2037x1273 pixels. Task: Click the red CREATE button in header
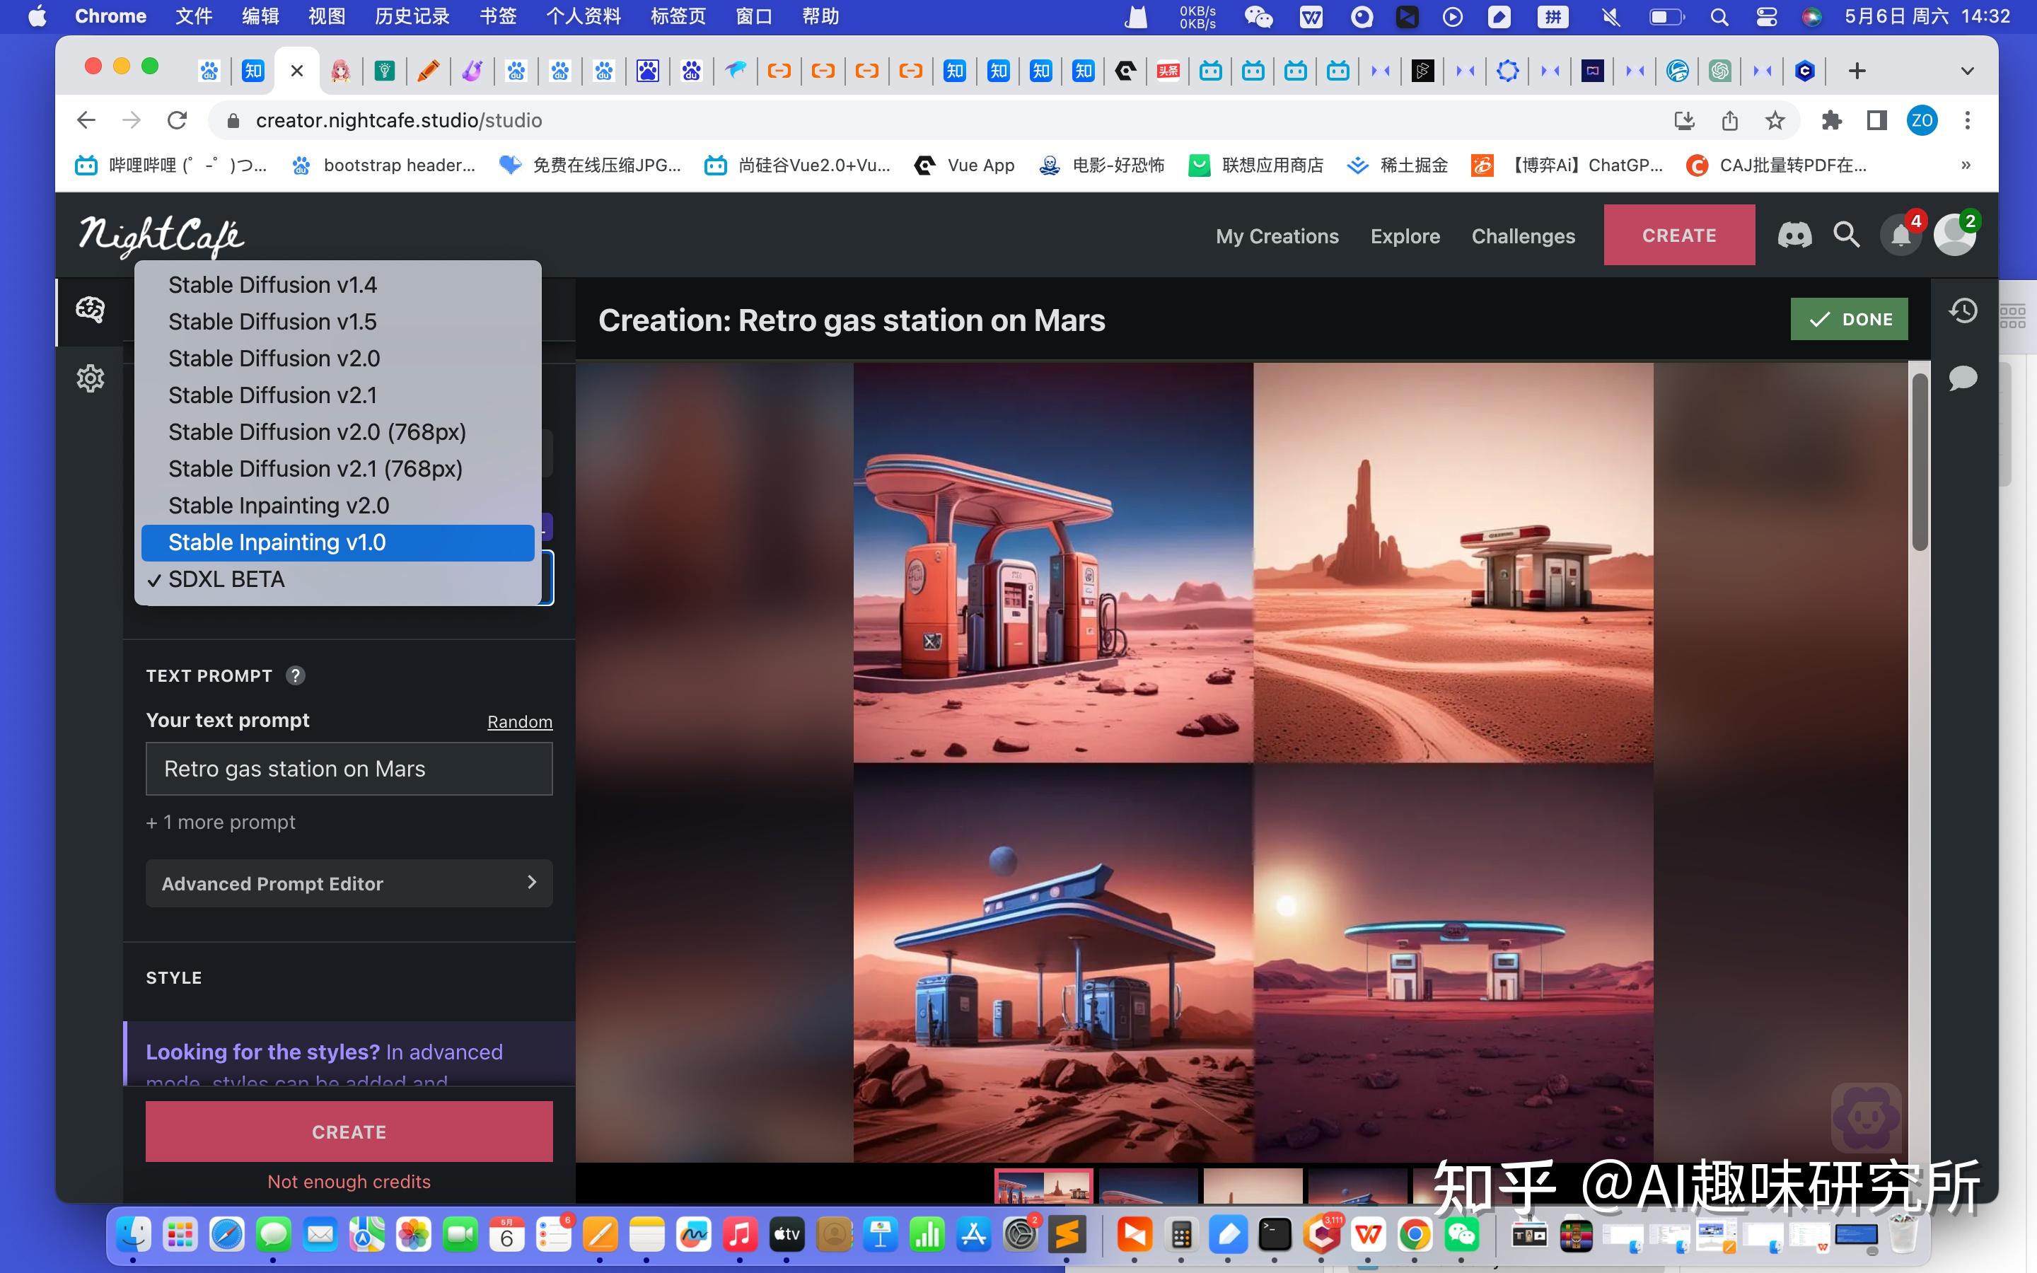coord(1678,235)
